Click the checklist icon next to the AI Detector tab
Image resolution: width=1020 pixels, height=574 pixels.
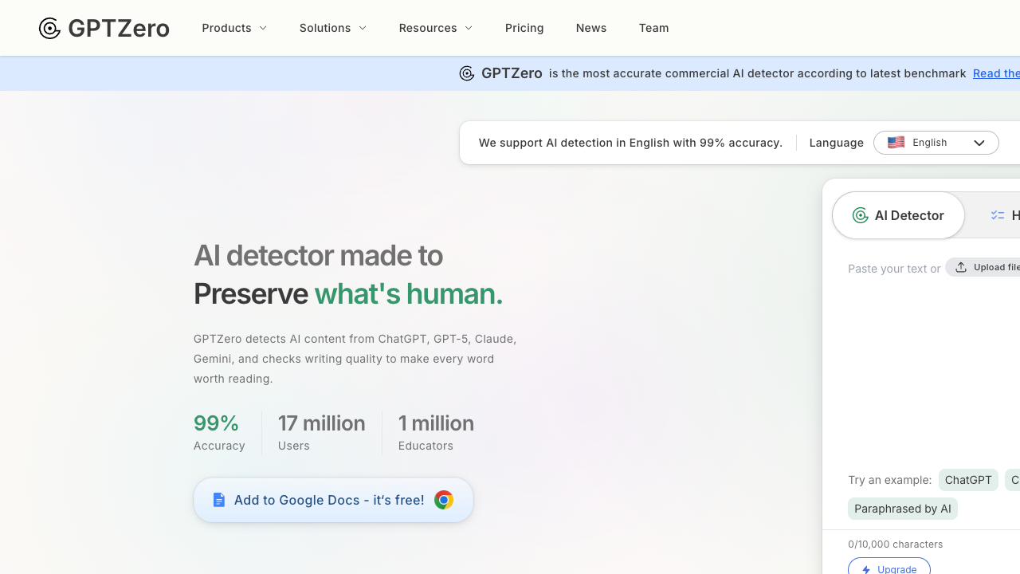pyautogui.click(x=998, y=215)
